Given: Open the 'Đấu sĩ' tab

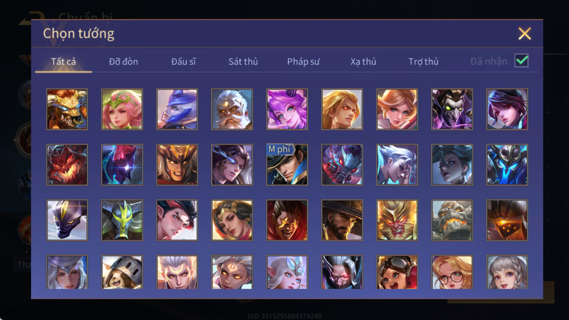Looking at the screenshot, I should [x=183, y=61].
